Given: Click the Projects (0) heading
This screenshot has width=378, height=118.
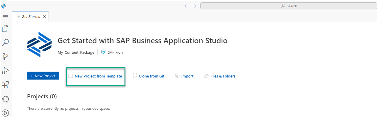Looking at the screenshot, I should [42, 96].
